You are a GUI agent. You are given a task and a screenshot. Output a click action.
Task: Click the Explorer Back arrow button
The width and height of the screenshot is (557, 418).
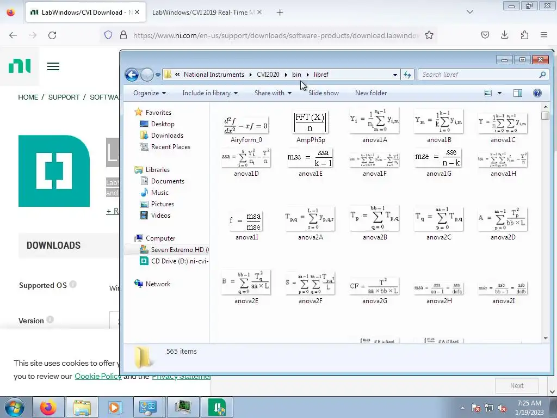click(x=132, y=75)
